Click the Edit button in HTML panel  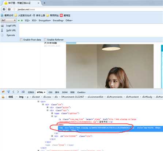[x=11, y=97]
